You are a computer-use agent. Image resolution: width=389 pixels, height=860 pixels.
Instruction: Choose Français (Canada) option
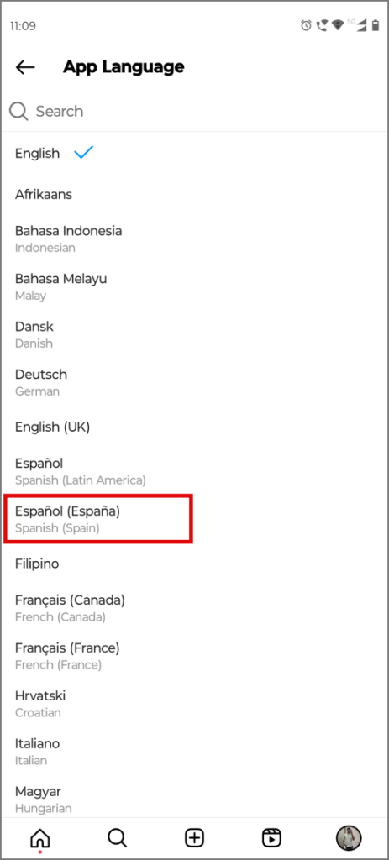[194, 608]
